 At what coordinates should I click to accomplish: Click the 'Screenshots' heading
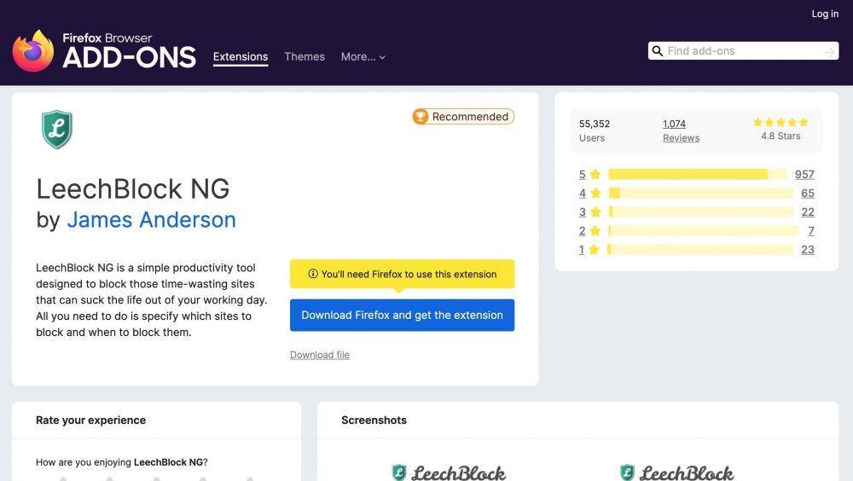[x=374, y=420]
